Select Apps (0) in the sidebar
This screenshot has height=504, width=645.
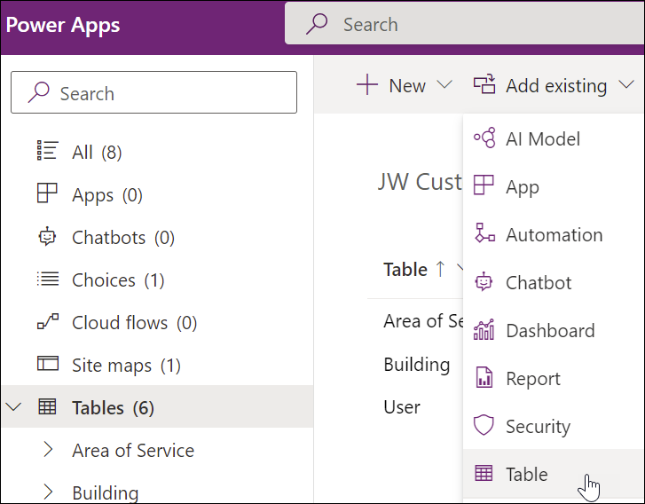[157, 194]
